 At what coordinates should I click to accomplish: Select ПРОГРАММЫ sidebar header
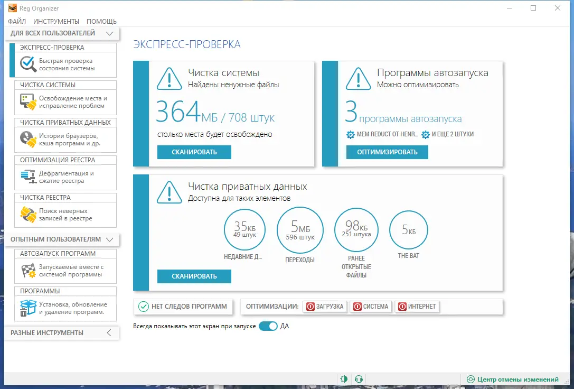coord(40,291)
